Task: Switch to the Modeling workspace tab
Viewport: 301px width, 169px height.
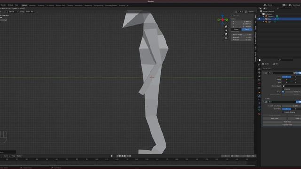Action: point(32,5)
